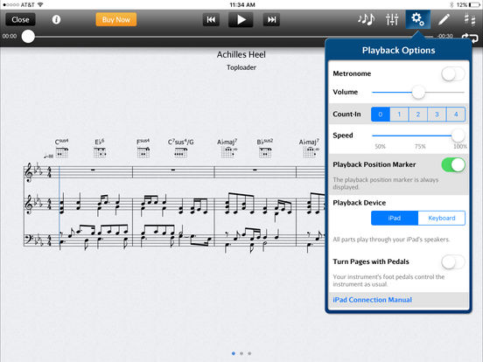
Task: Go to the second page dot indicator
Action: pos(241,353)
